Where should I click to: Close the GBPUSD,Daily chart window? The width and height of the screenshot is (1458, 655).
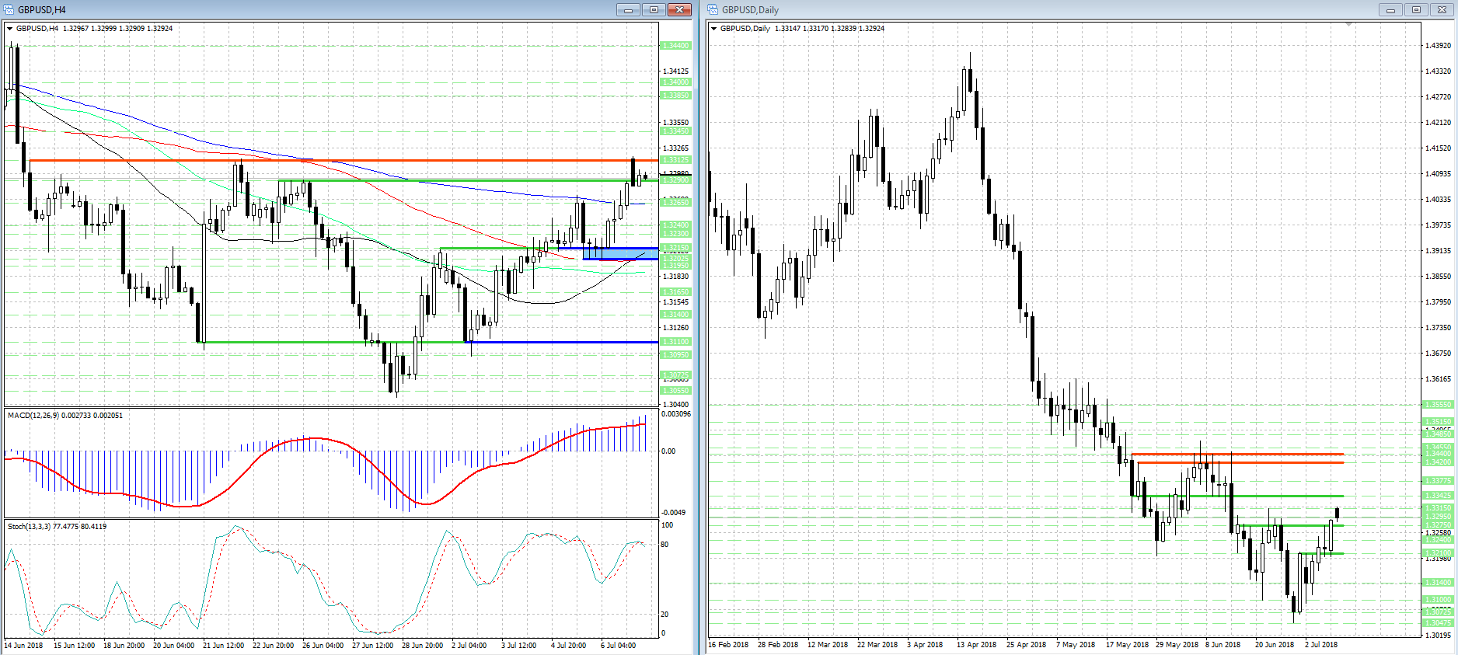click(x=1442, y=9)
